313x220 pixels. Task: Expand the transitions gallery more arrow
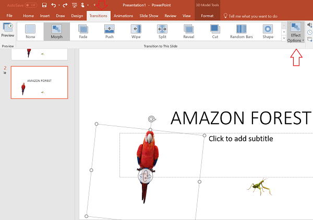pyautogui.click(x=284, y=38)
